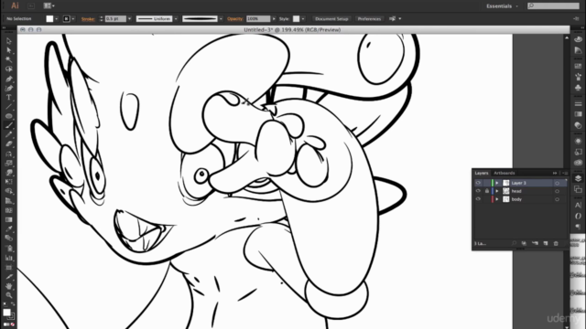Screen dimensions: 586x329
Task: Click the orange Stroke label link
Action: pyautogui.click(x=88, y=19)
